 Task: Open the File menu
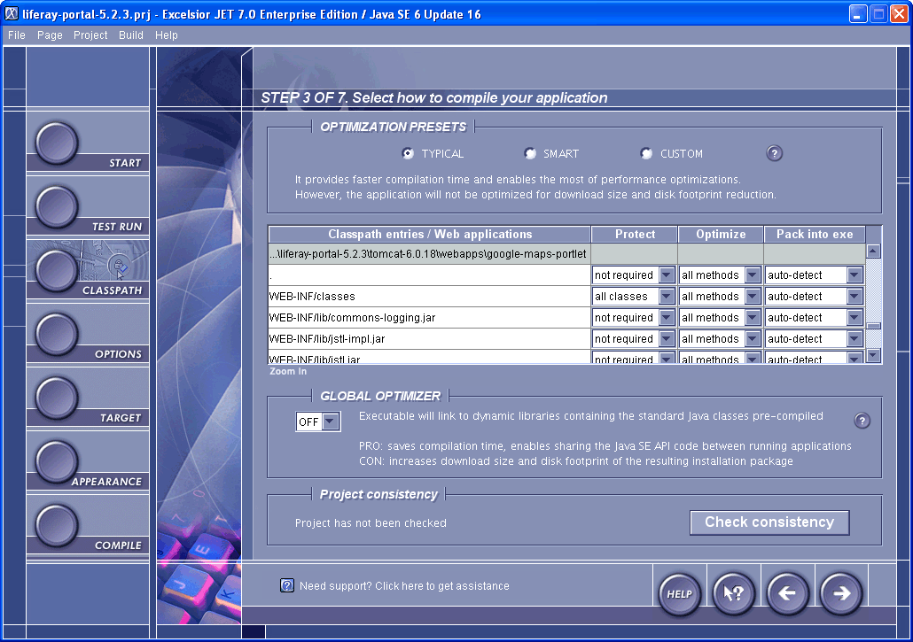pos(16,35)
